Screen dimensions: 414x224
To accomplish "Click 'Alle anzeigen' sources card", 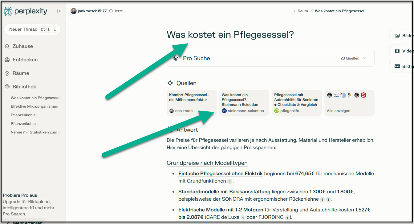I will 349,103.
